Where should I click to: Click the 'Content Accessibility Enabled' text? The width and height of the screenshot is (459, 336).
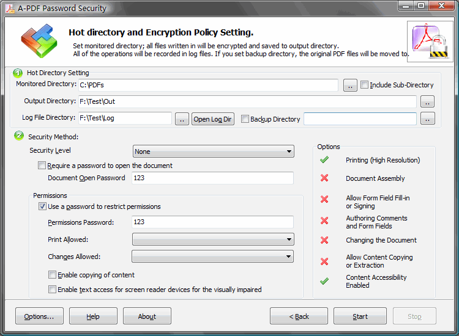pos(376,281)
